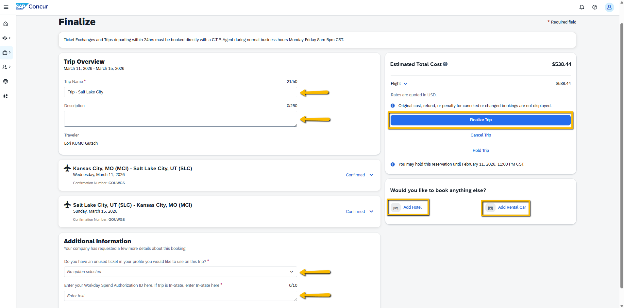624x308 pixels.
Task: View notifications via the bell icon
Action: pyautogui.click(x=581, y=7)
